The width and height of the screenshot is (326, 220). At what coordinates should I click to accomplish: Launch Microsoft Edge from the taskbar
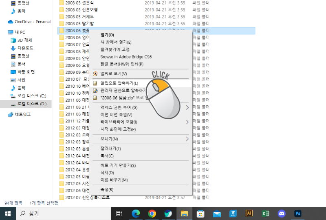[136, 213]
